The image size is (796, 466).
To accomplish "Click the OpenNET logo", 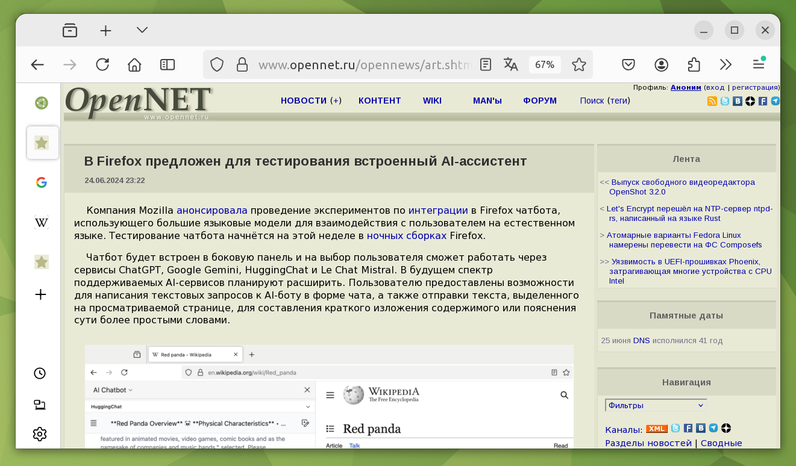I will tap(139, 102).
